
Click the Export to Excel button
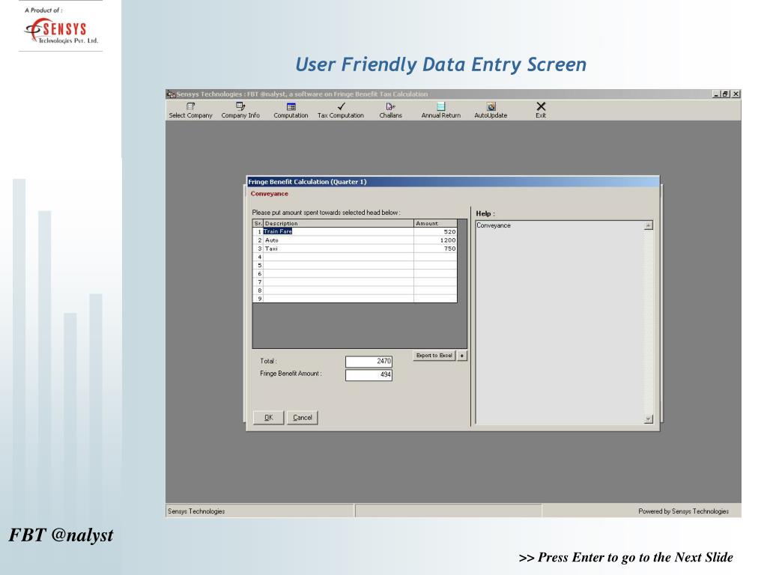pos(434,356)
